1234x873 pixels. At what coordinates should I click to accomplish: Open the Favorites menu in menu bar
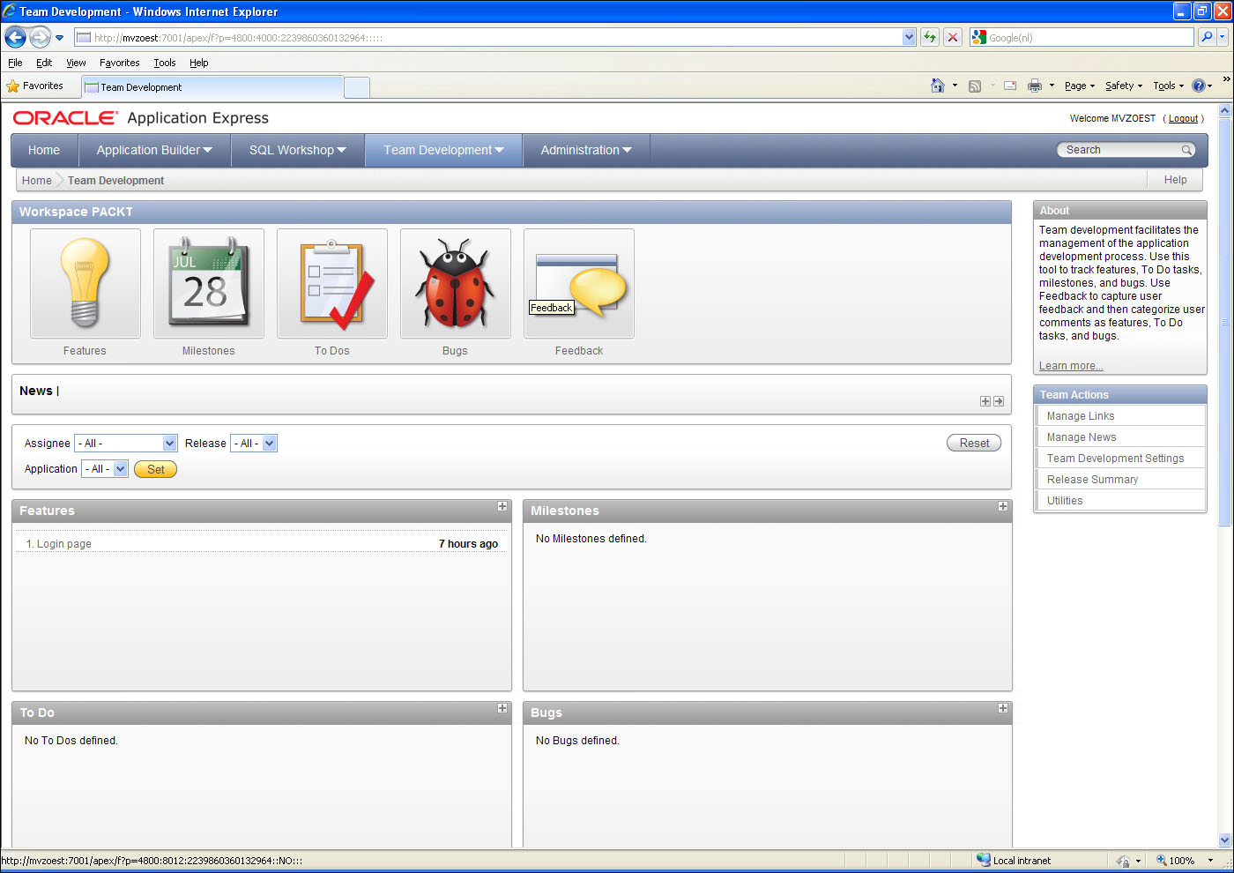119,63
